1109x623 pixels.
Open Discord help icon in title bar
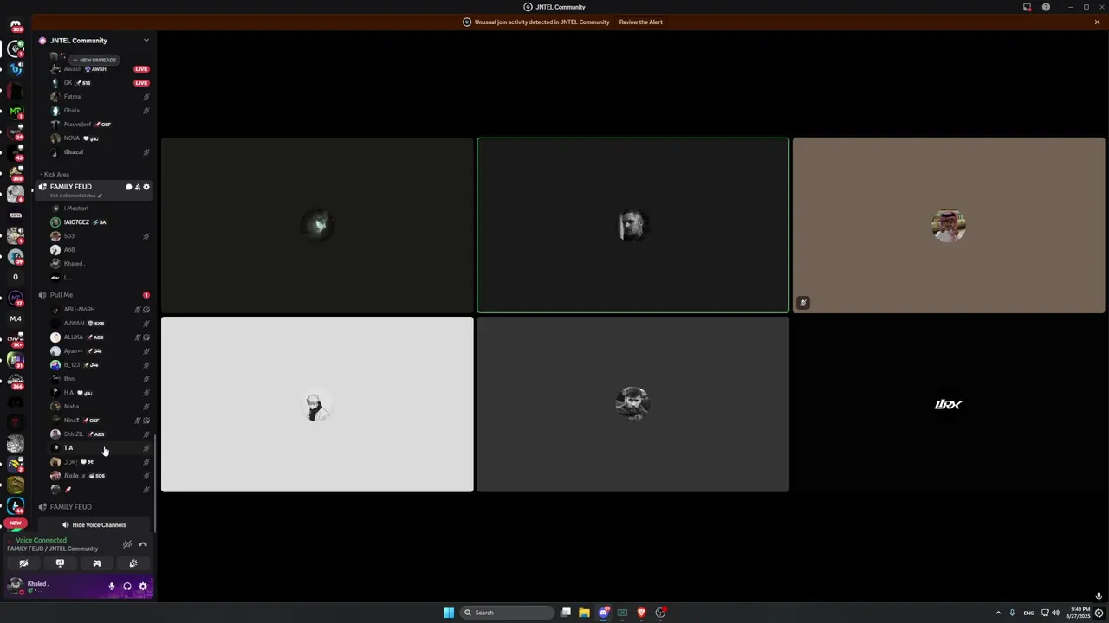point(1046,7)
